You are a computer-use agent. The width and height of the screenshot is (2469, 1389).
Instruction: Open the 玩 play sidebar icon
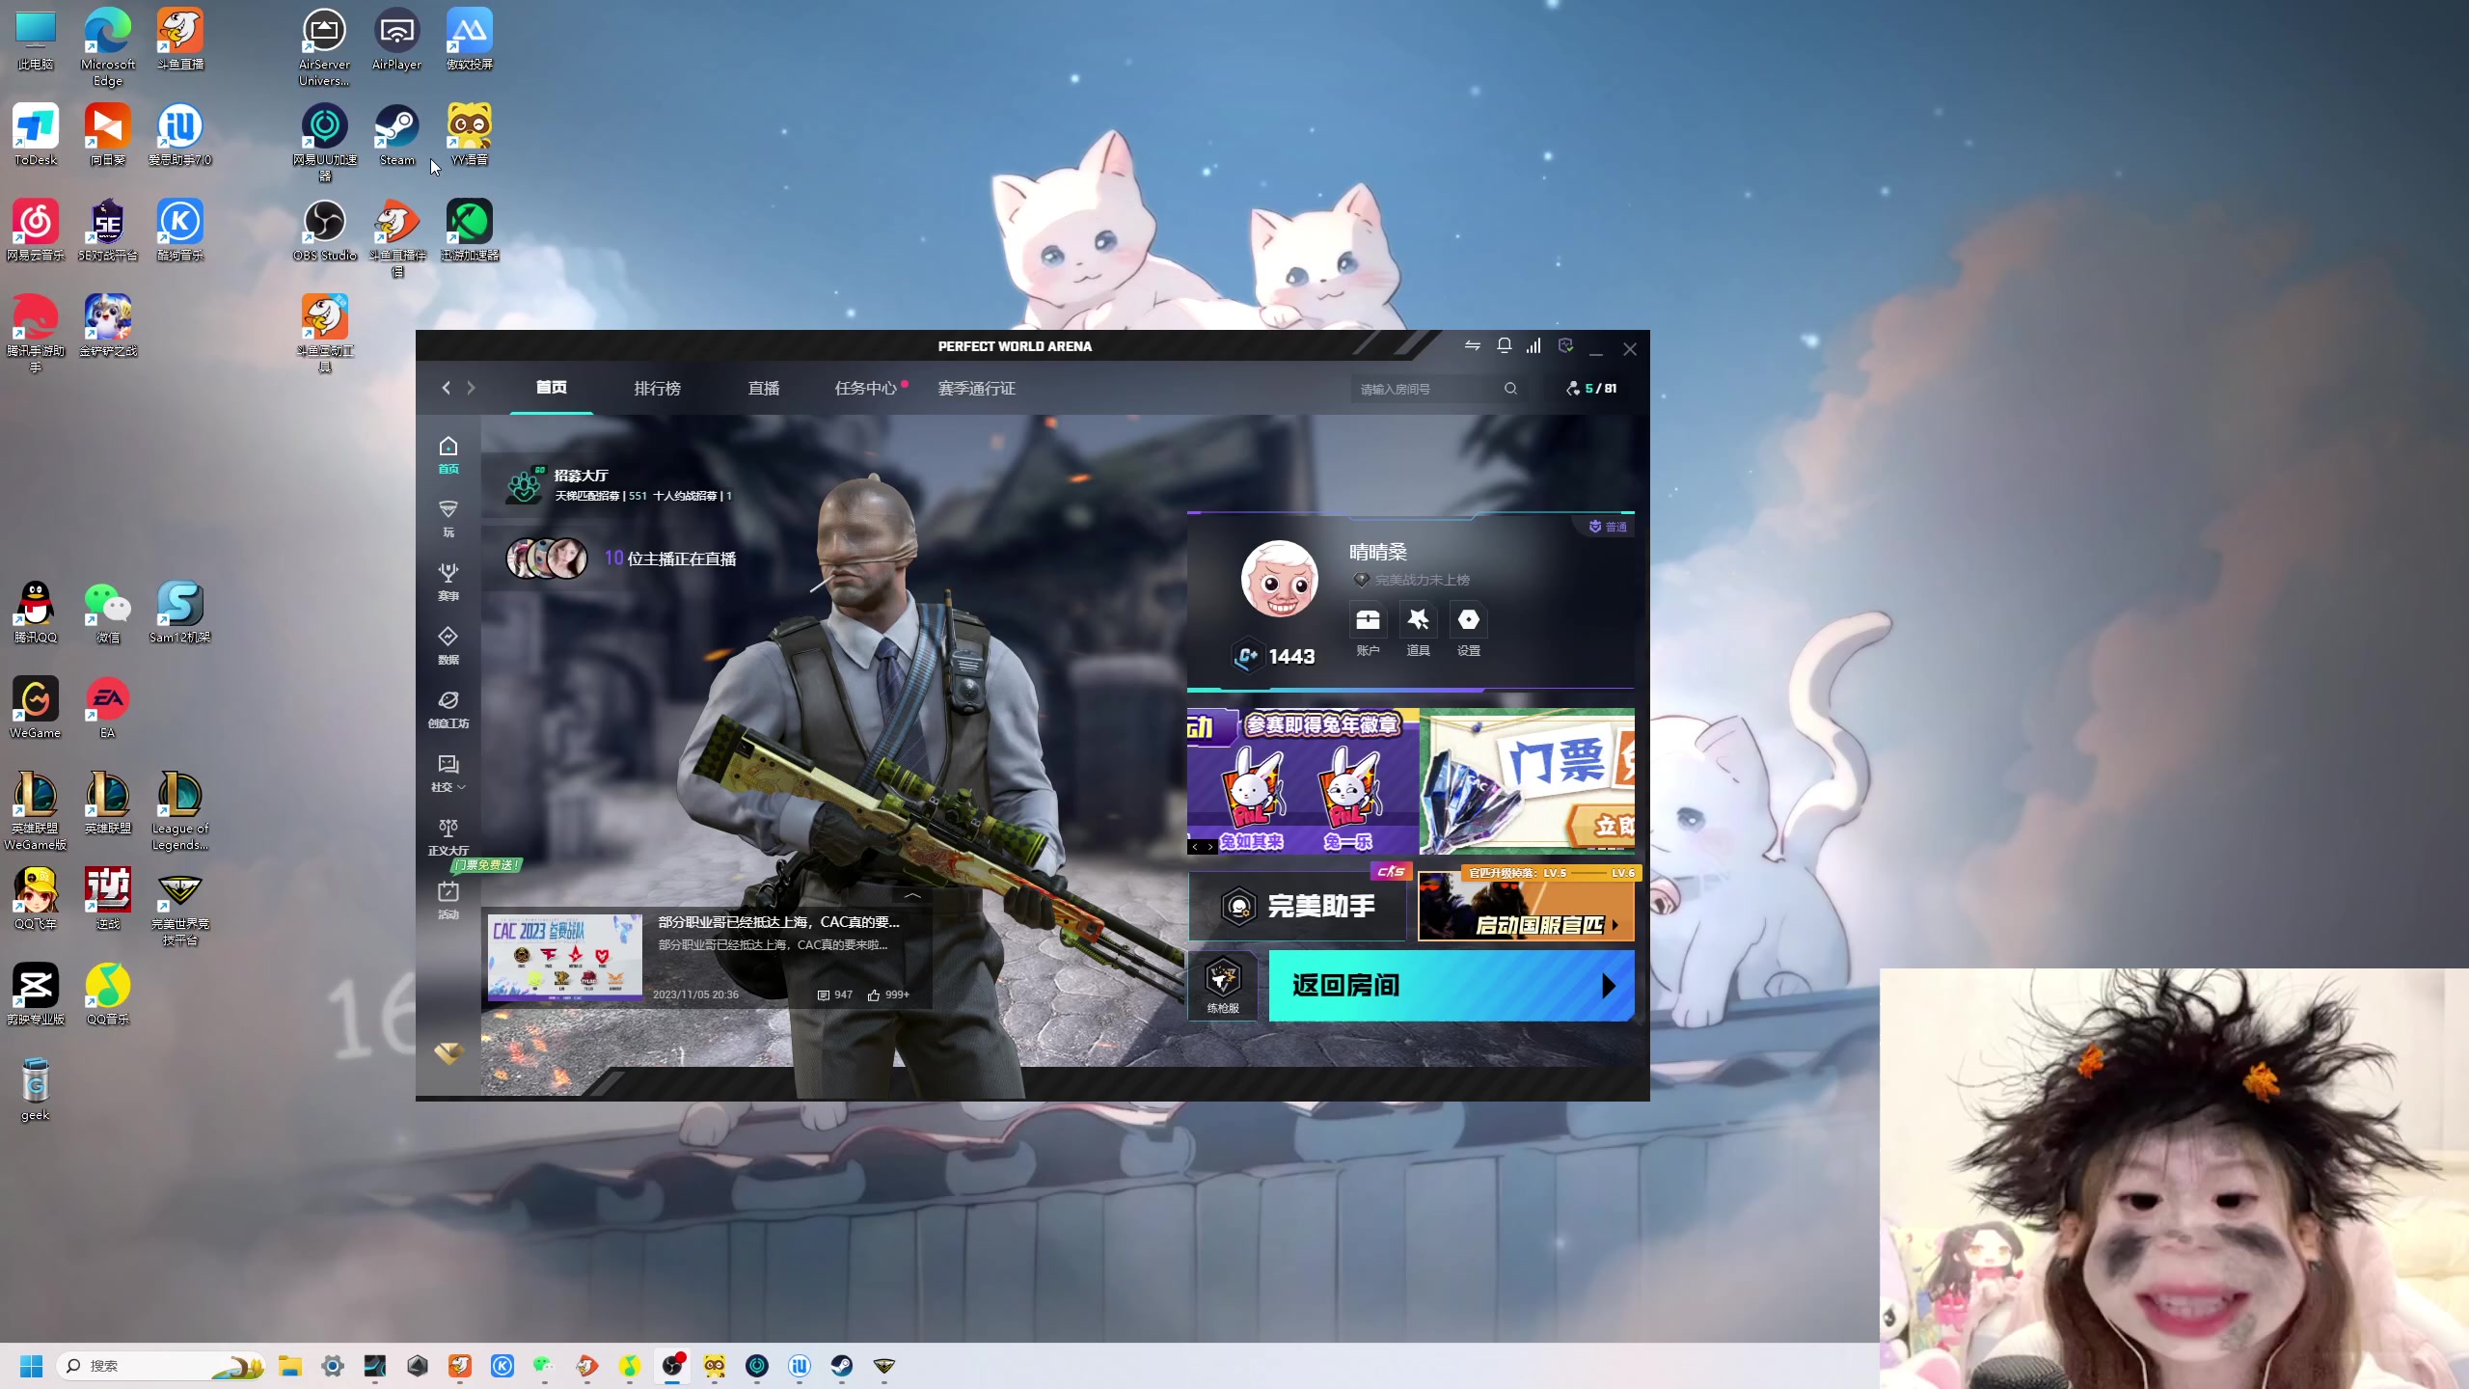point(448,519)
